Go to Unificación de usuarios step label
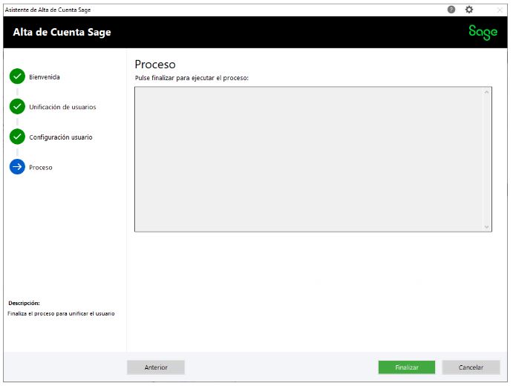Screen dimensions: 513x386 coord(62,107)
